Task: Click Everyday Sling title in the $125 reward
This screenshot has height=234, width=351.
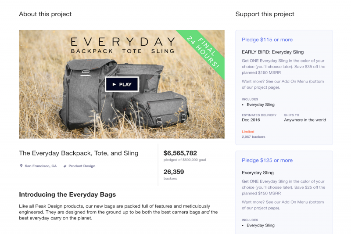Action: click(258, 173)
